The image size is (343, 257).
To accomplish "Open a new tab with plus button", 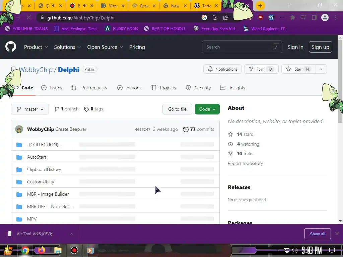I will click(x=260, y=6).
